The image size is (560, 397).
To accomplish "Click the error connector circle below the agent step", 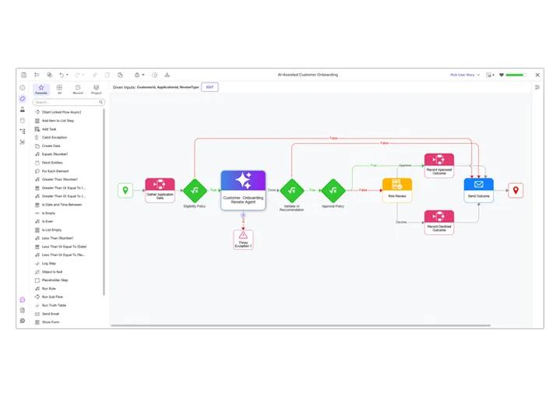I will (243, 216).
